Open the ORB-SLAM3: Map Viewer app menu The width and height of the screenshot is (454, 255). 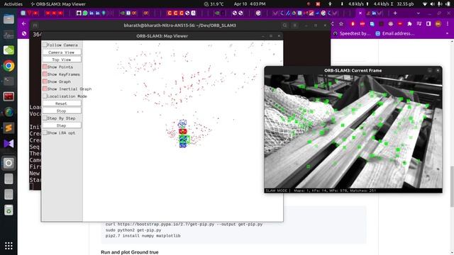[58, 4]
